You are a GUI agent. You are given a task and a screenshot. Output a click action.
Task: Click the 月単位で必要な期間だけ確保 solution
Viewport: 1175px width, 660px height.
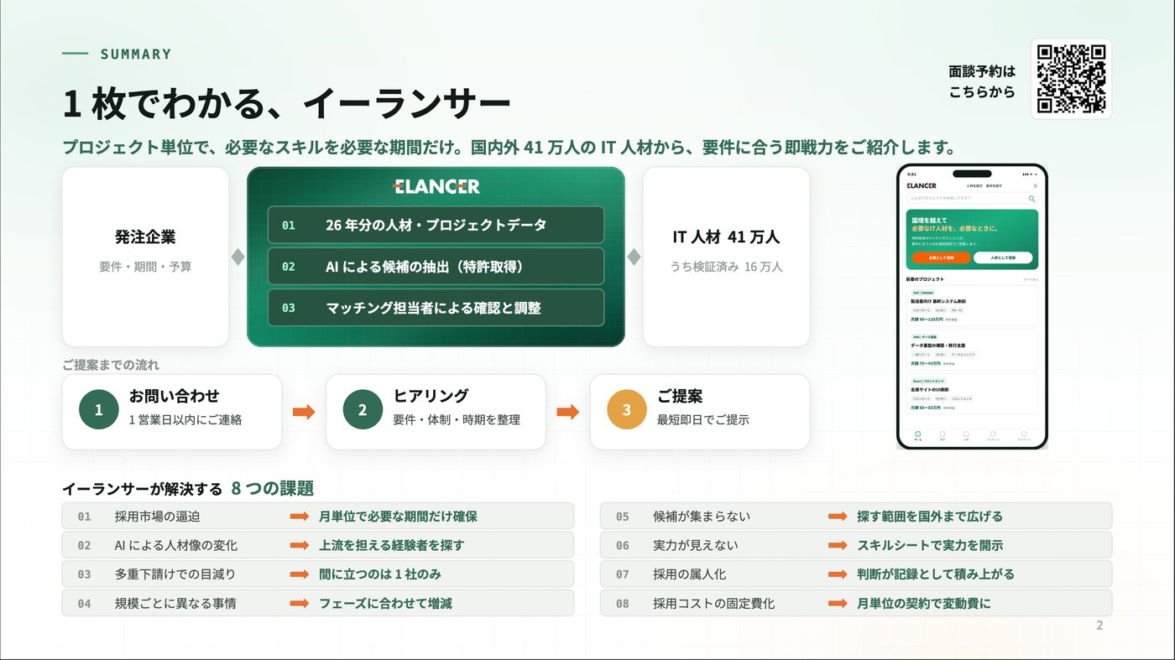(398, 517)
